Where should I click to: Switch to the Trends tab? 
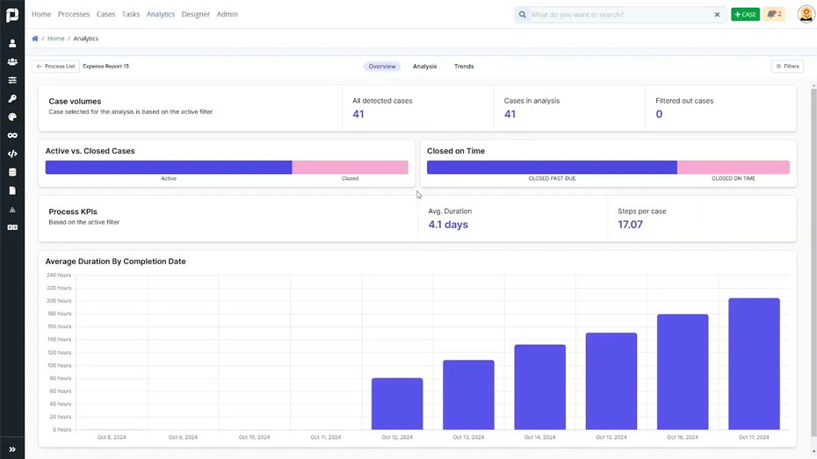pyautogui.click(x=464, y=67)
